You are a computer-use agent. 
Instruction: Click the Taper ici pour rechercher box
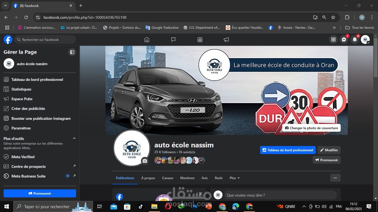53,206
